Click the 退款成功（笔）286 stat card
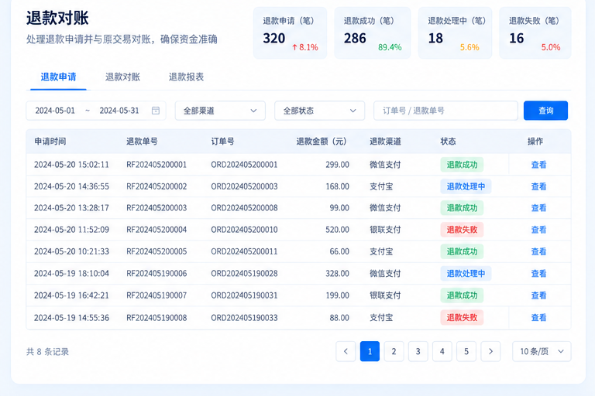 pos(372,33)
